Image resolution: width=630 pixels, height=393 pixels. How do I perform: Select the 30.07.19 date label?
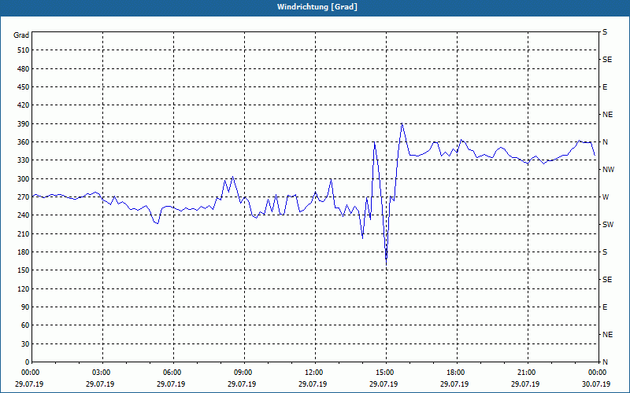pos(596,384)
